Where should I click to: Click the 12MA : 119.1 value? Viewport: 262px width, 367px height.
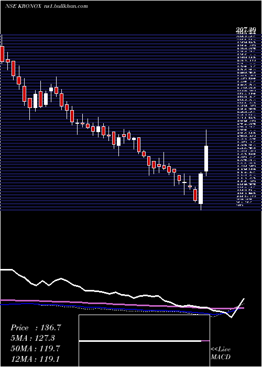(x=36, y=359)
